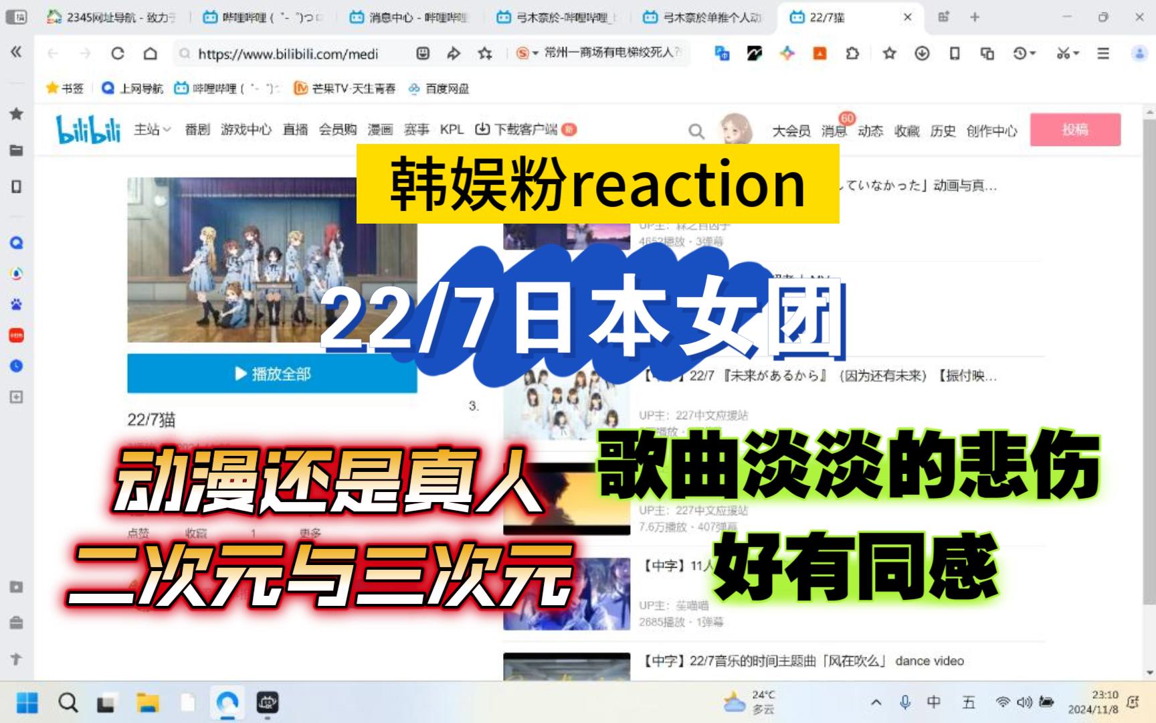Screen dimensions: 1156x723
Task: Open 漫画 in bilibili navigation
Action: click(x=380, y=129)
